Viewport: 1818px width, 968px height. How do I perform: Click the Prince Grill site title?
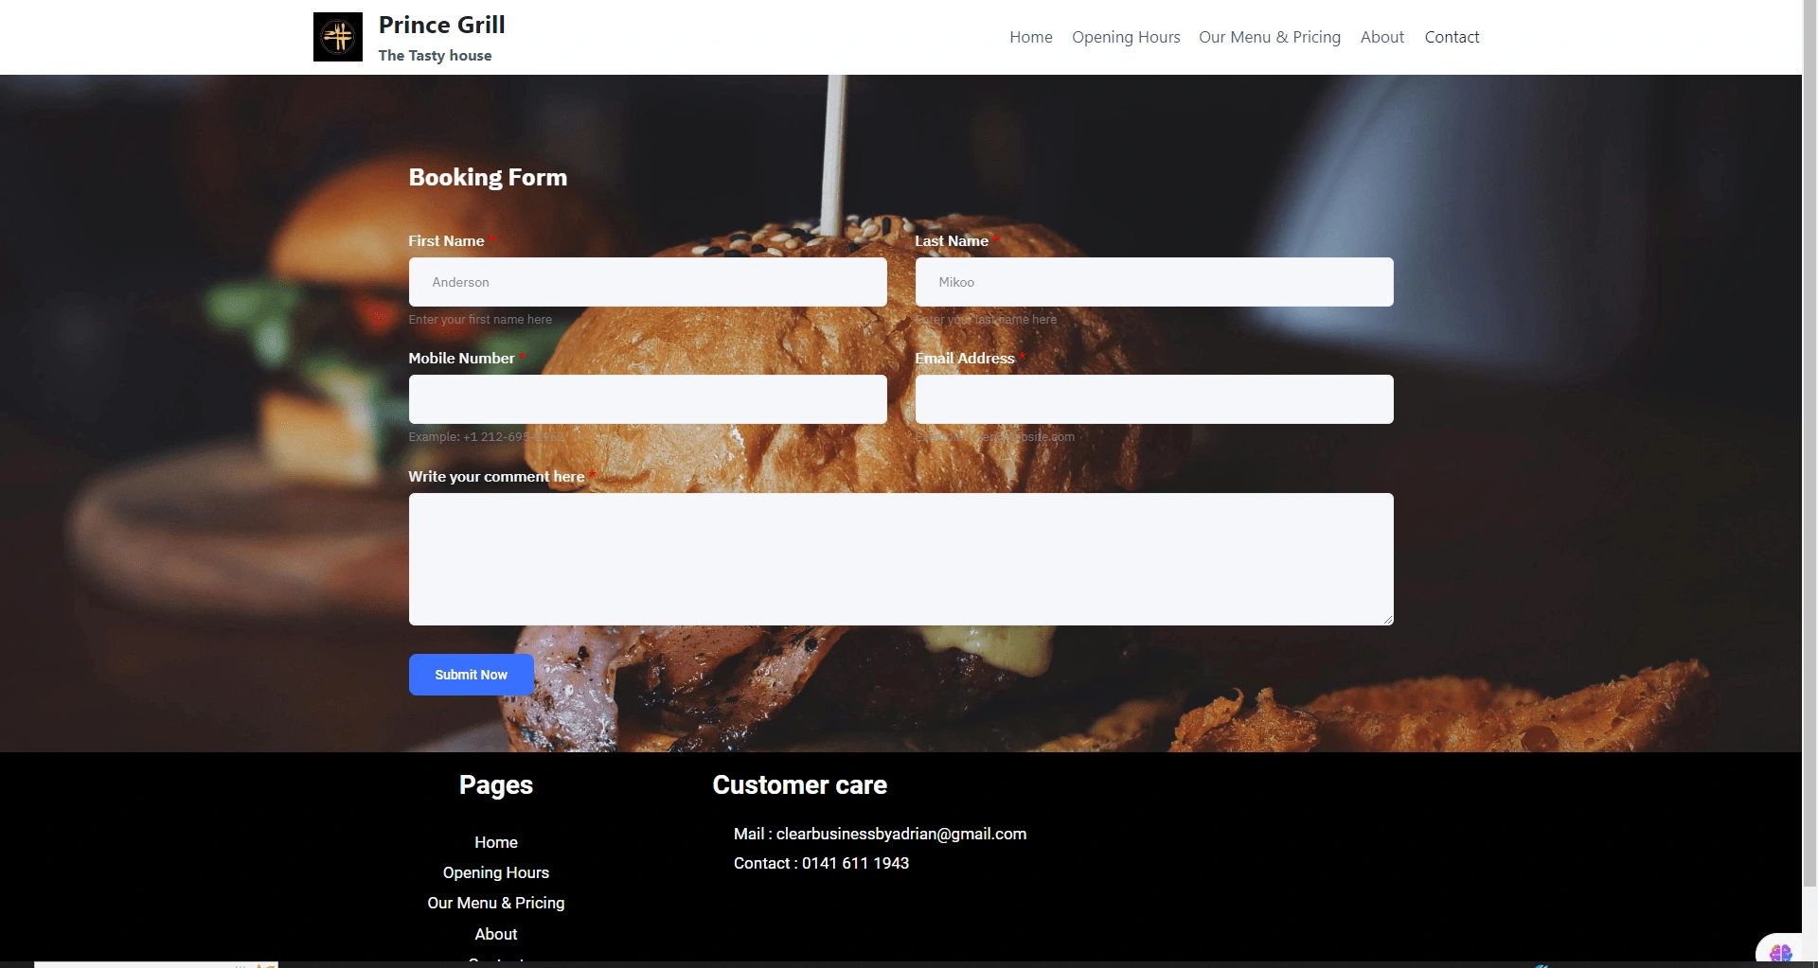coord(442,25)
